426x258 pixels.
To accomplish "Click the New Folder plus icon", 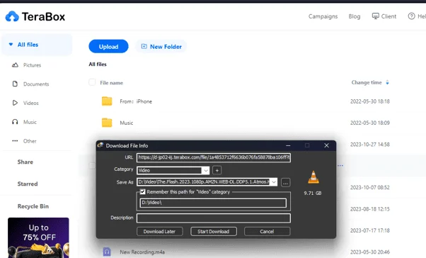I will point(144,47).
